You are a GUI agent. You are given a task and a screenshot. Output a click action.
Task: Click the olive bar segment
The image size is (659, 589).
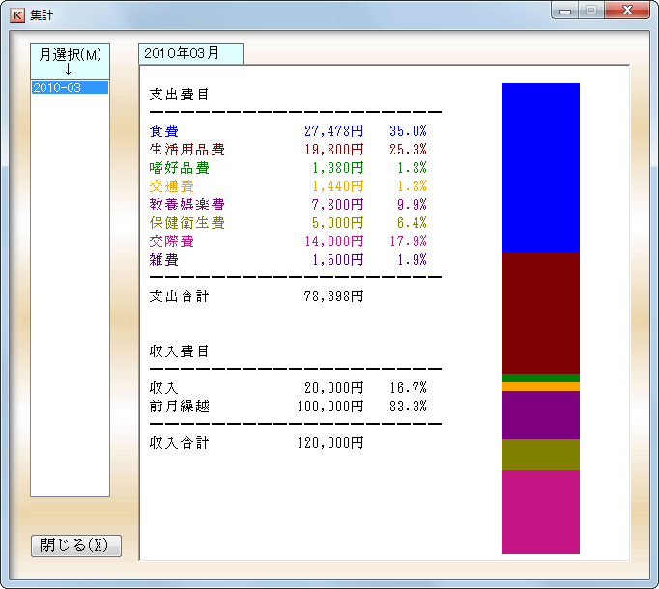coord(541,455)
